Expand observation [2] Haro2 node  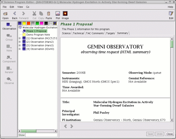coord(20,42)
